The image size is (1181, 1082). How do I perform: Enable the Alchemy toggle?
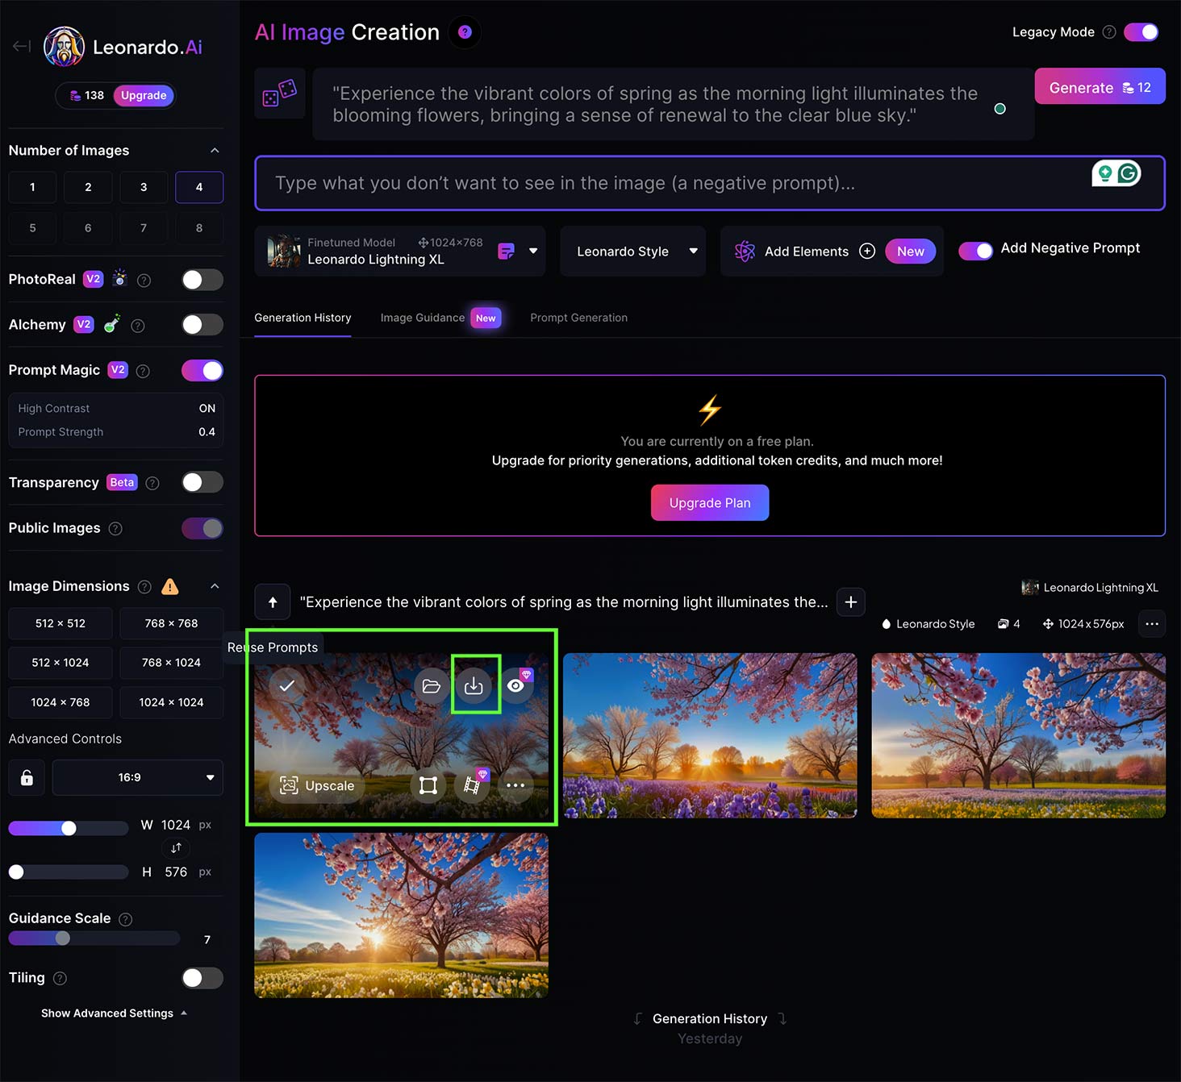202,325
